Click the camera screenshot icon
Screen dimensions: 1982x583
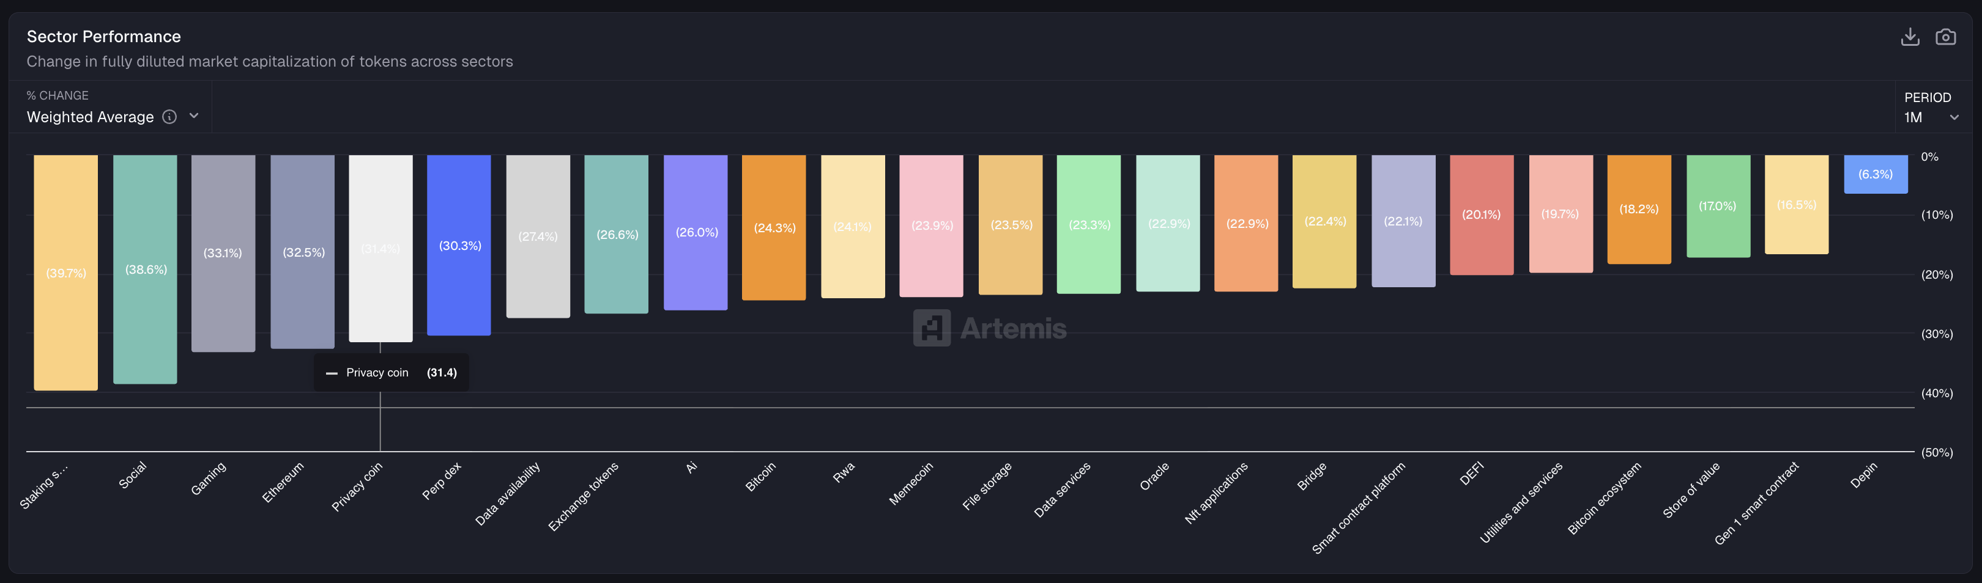(1945, 37)
